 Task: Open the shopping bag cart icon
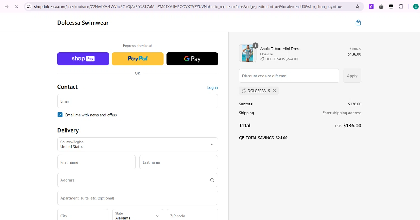[x=358, y=23]
